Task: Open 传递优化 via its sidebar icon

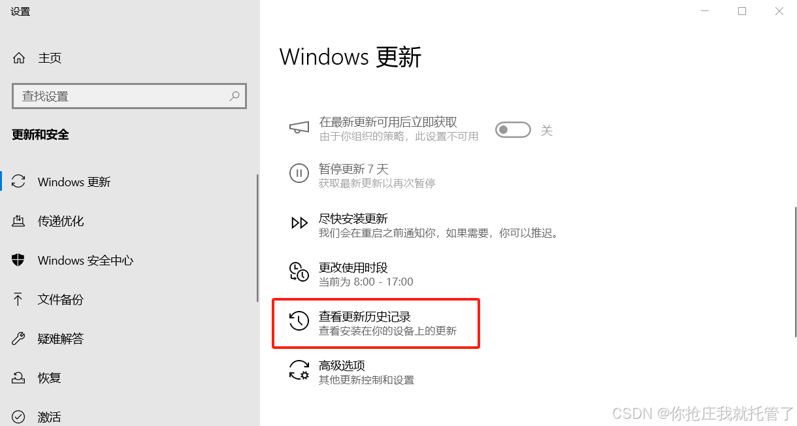Action: 18,221
